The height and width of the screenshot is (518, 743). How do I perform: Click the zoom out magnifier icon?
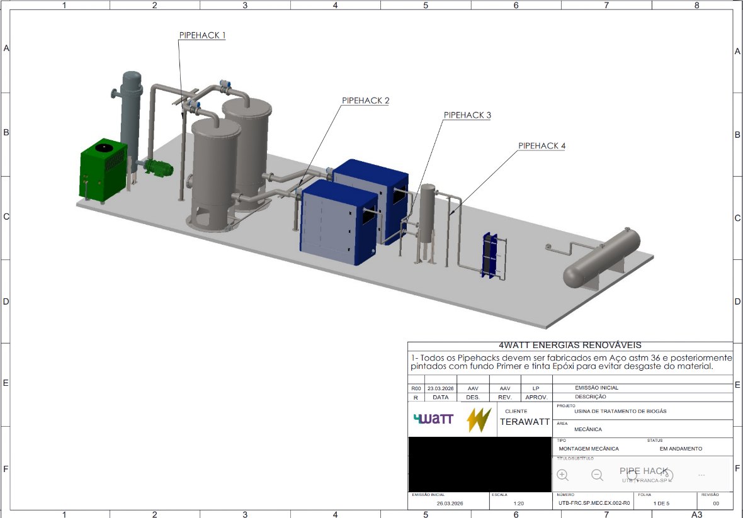tap(598, 475)
